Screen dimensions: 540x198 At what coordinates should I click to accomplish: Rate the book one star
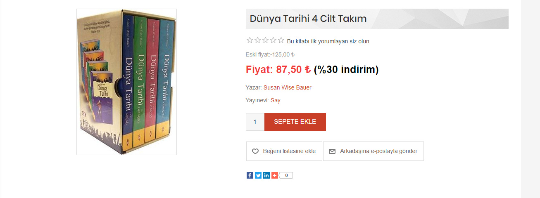(250, 40)
